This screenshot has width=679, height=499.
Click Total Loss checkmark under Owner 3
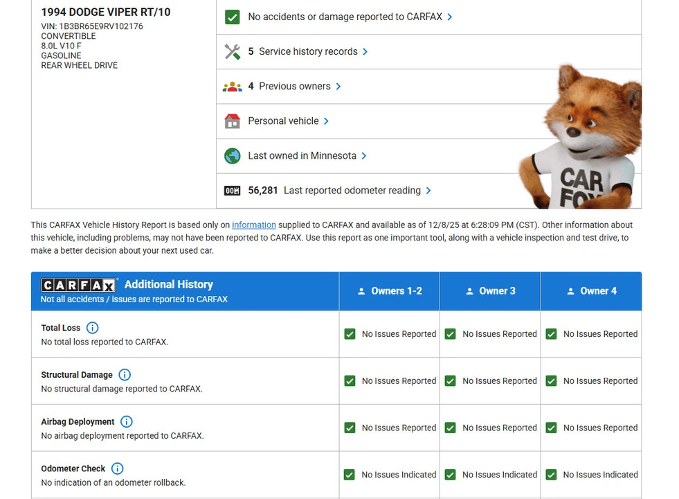point(451,334)
